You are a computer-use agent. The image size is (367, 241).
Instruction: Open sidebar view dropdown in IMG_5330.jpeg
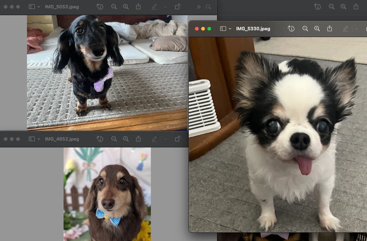coord(230,29)
